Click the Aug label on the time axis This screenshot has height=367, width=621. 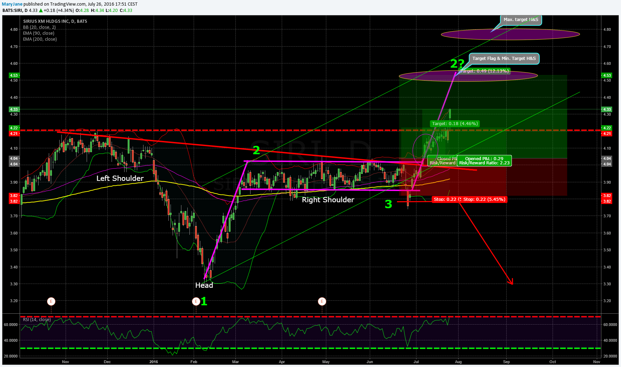[458, 362]
